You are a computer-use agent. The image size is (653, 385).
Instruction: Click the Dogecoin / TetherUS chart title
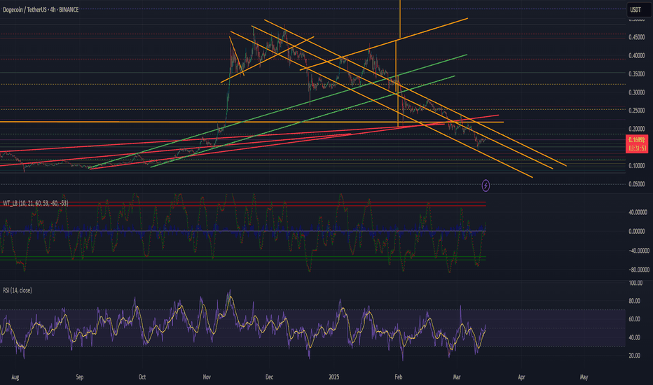[x=41, y=10]
